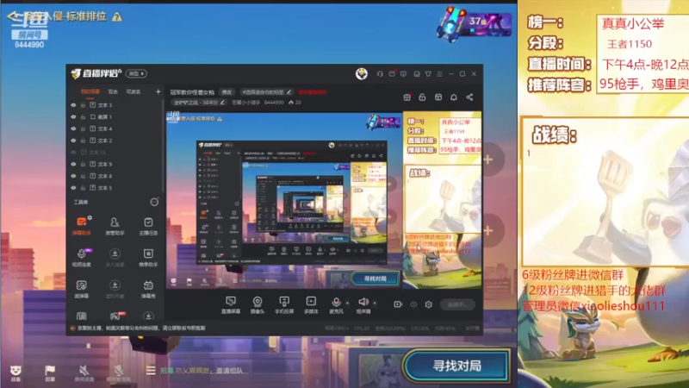Mute the 麦克风 microphone
689x388 pixels.
tap(336, 305)
